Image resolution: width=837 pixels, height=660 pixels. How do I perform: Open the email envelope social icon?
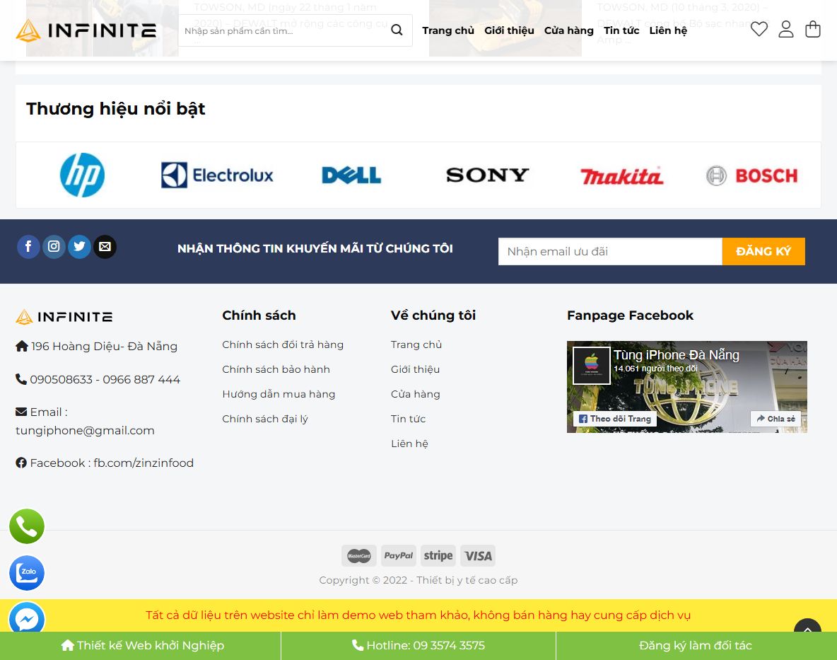pyautogui.click(x=105, y=247)
